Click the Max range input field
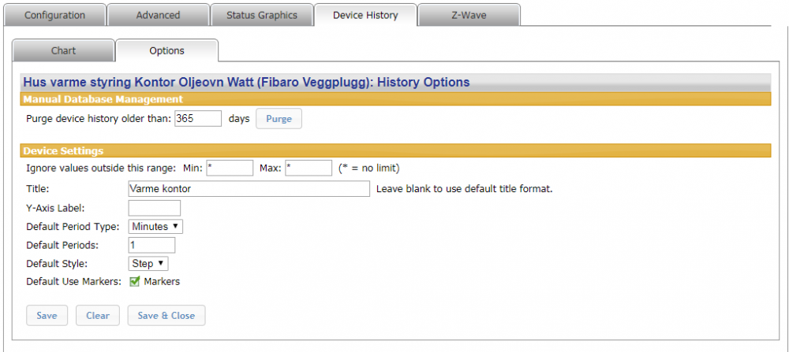This screenshot has height=352, width=789. 308,169
